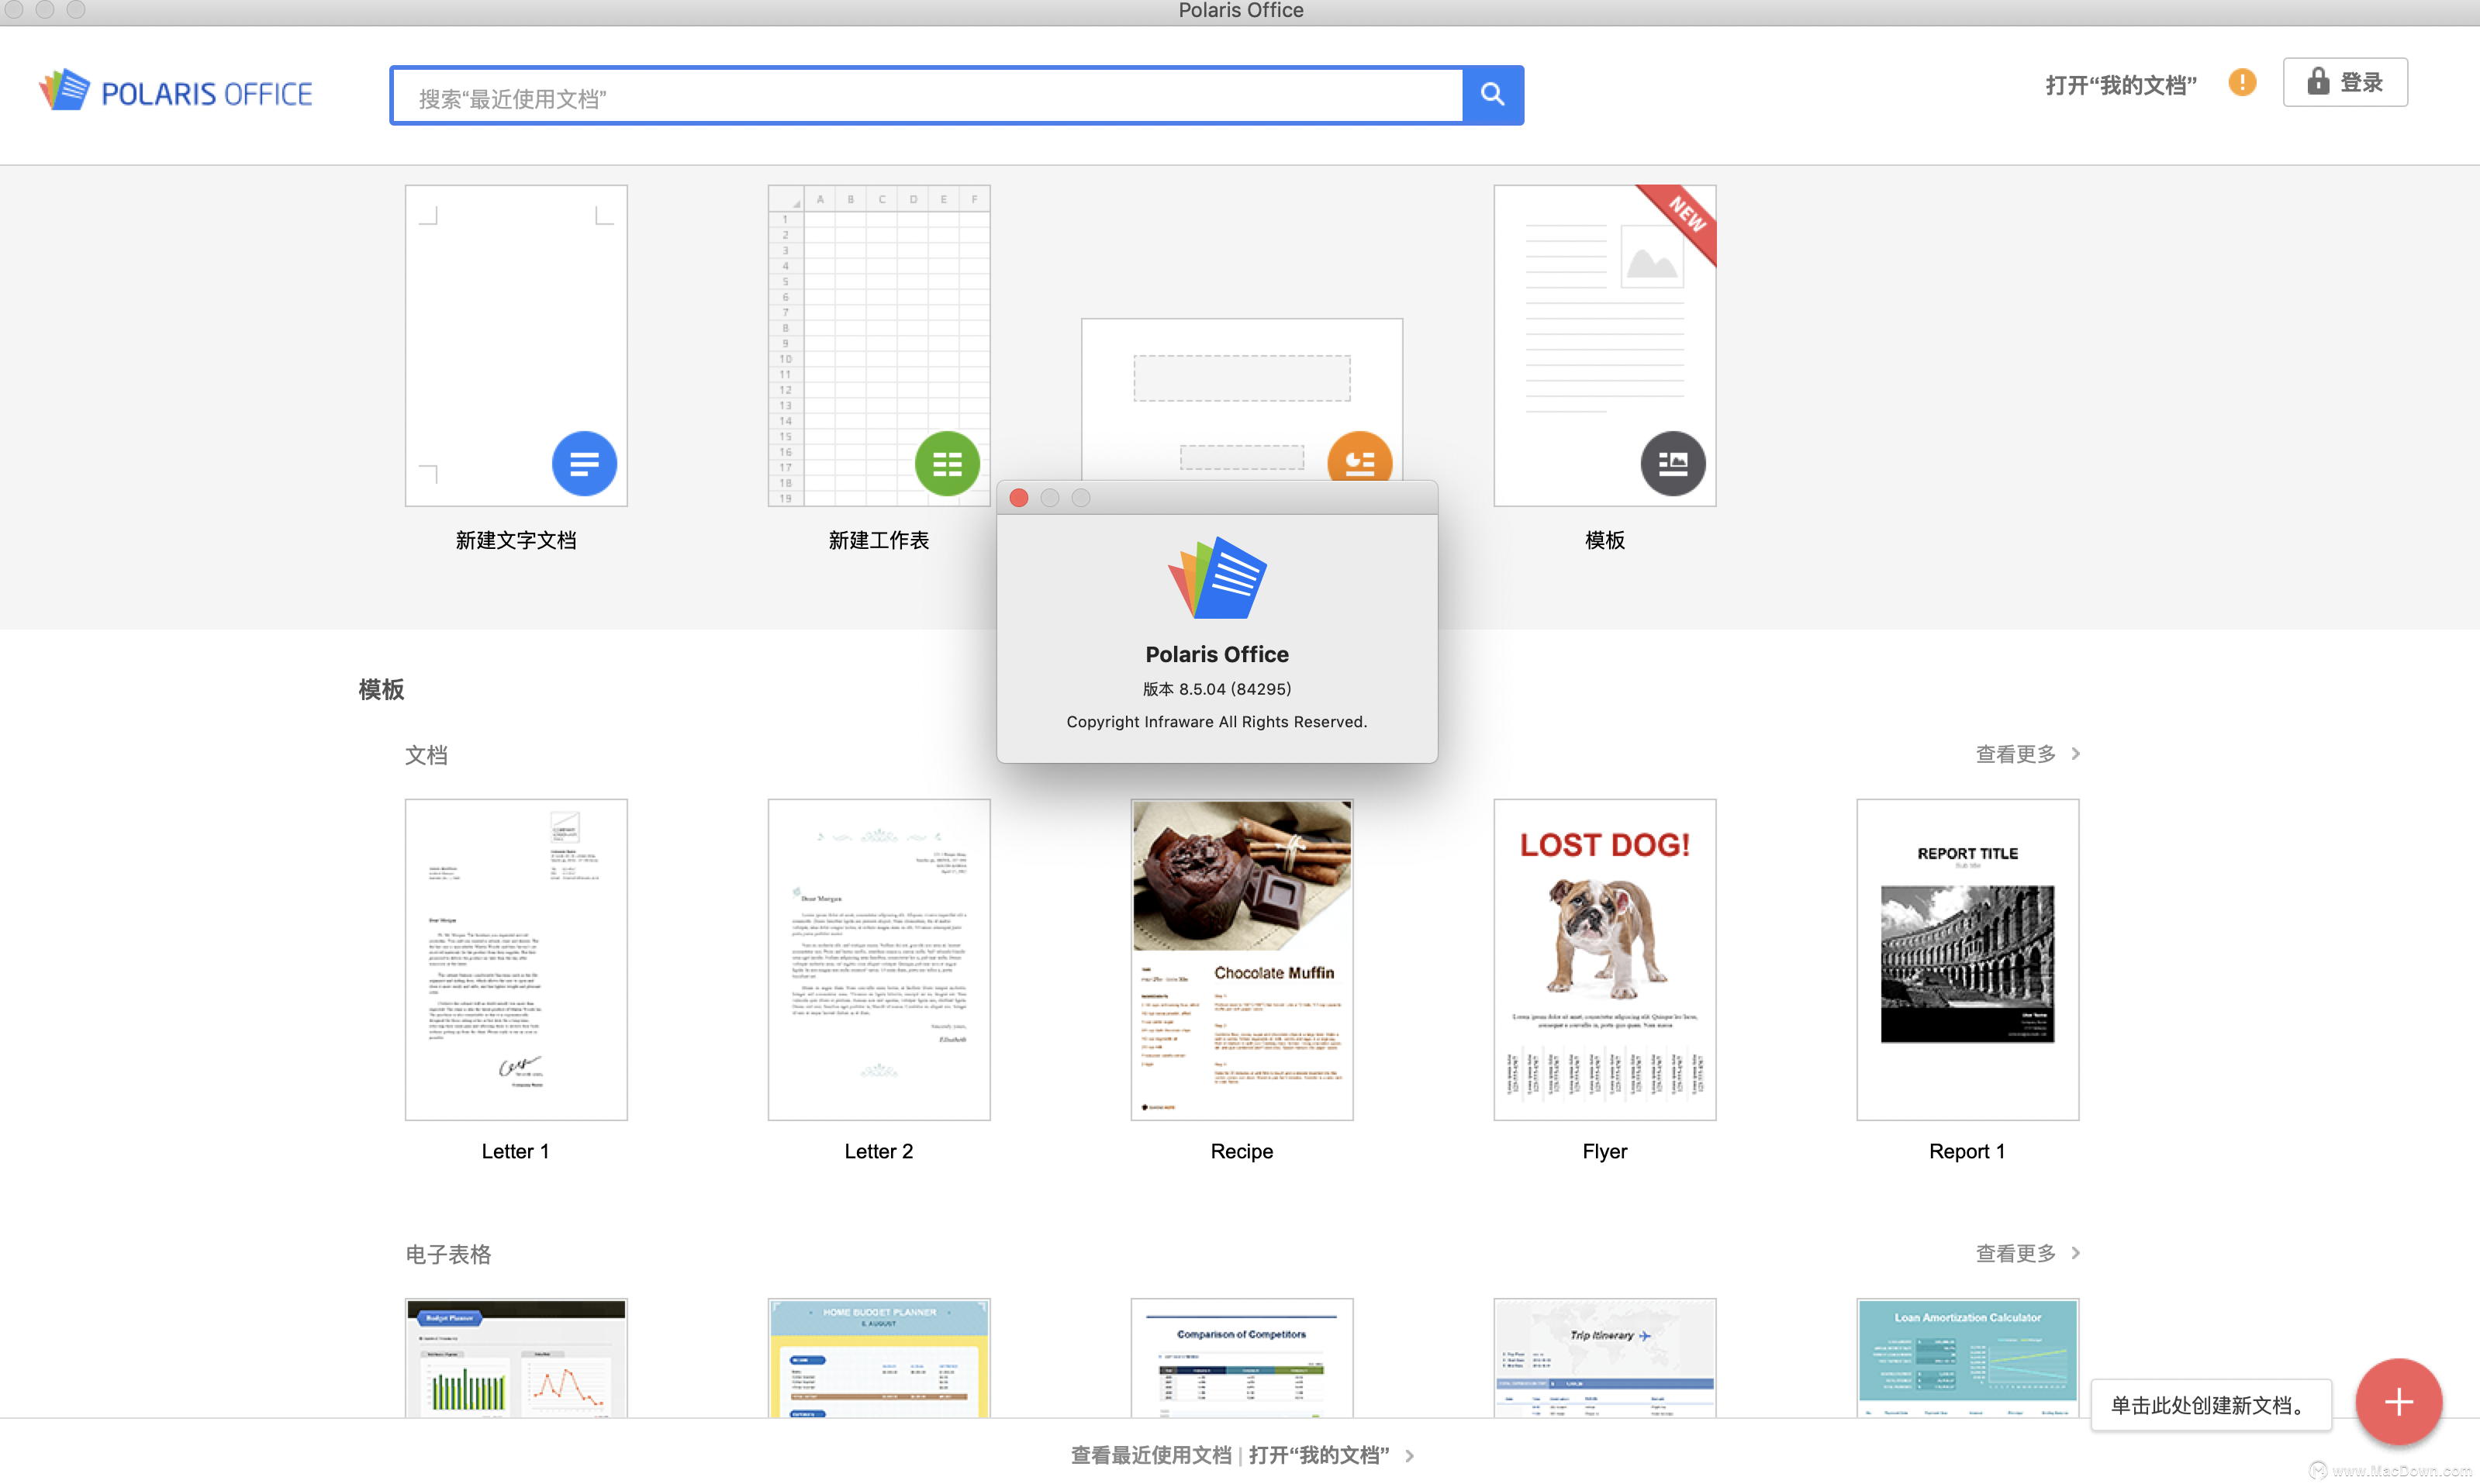Click the 单击此处创建新文档 tooltip

pos(2211,1405)
